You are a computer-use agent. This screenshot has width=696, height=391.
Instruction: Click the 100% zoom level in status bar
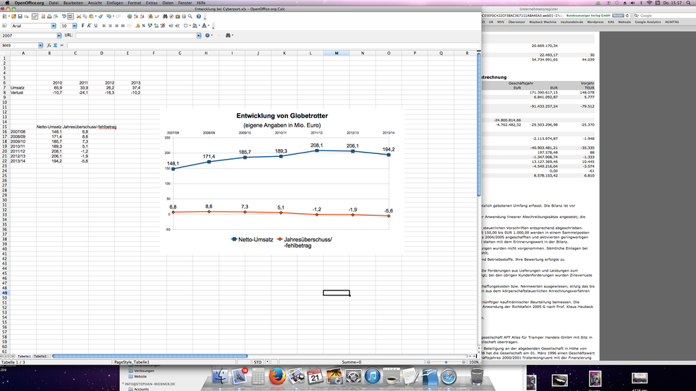pyautogui.click(x=473, y=362)
